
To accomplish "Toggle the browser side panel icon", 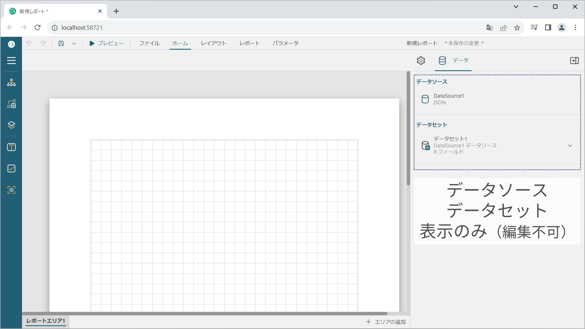I will 548,28.
